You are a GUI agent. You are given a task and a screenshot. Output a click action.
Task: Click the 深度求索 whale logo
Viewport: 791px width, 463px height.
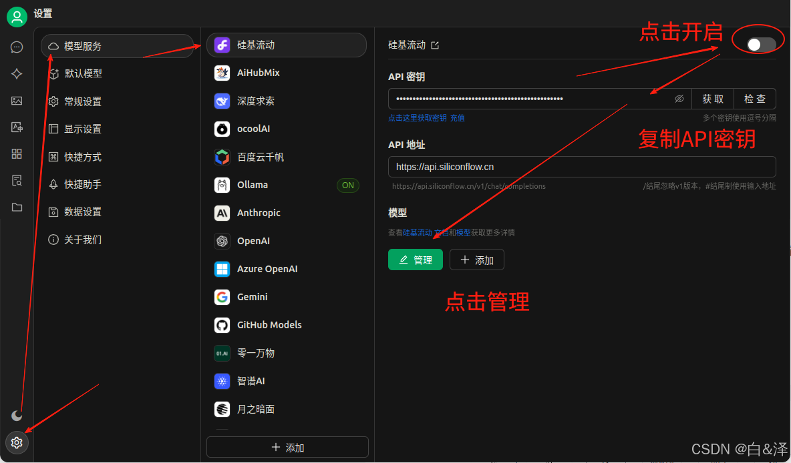click(222, 101)
